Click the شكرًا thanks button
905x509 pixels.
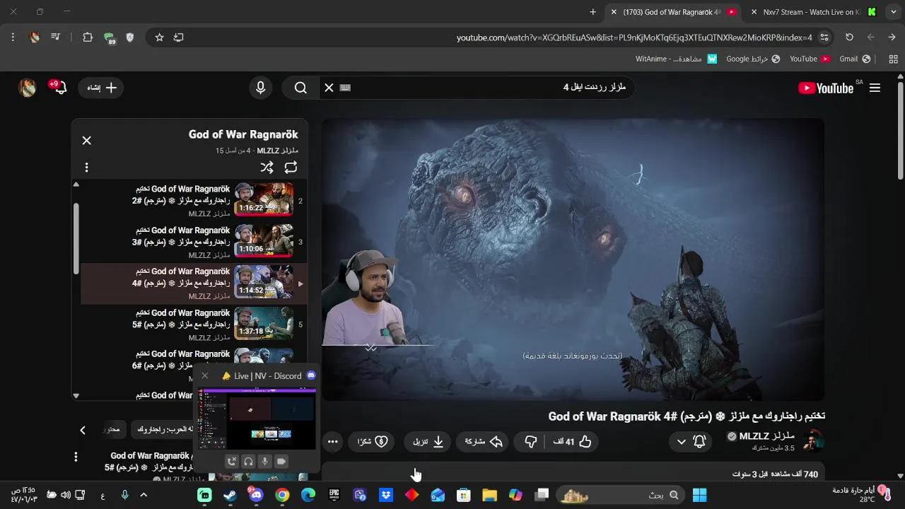(373, 441)
